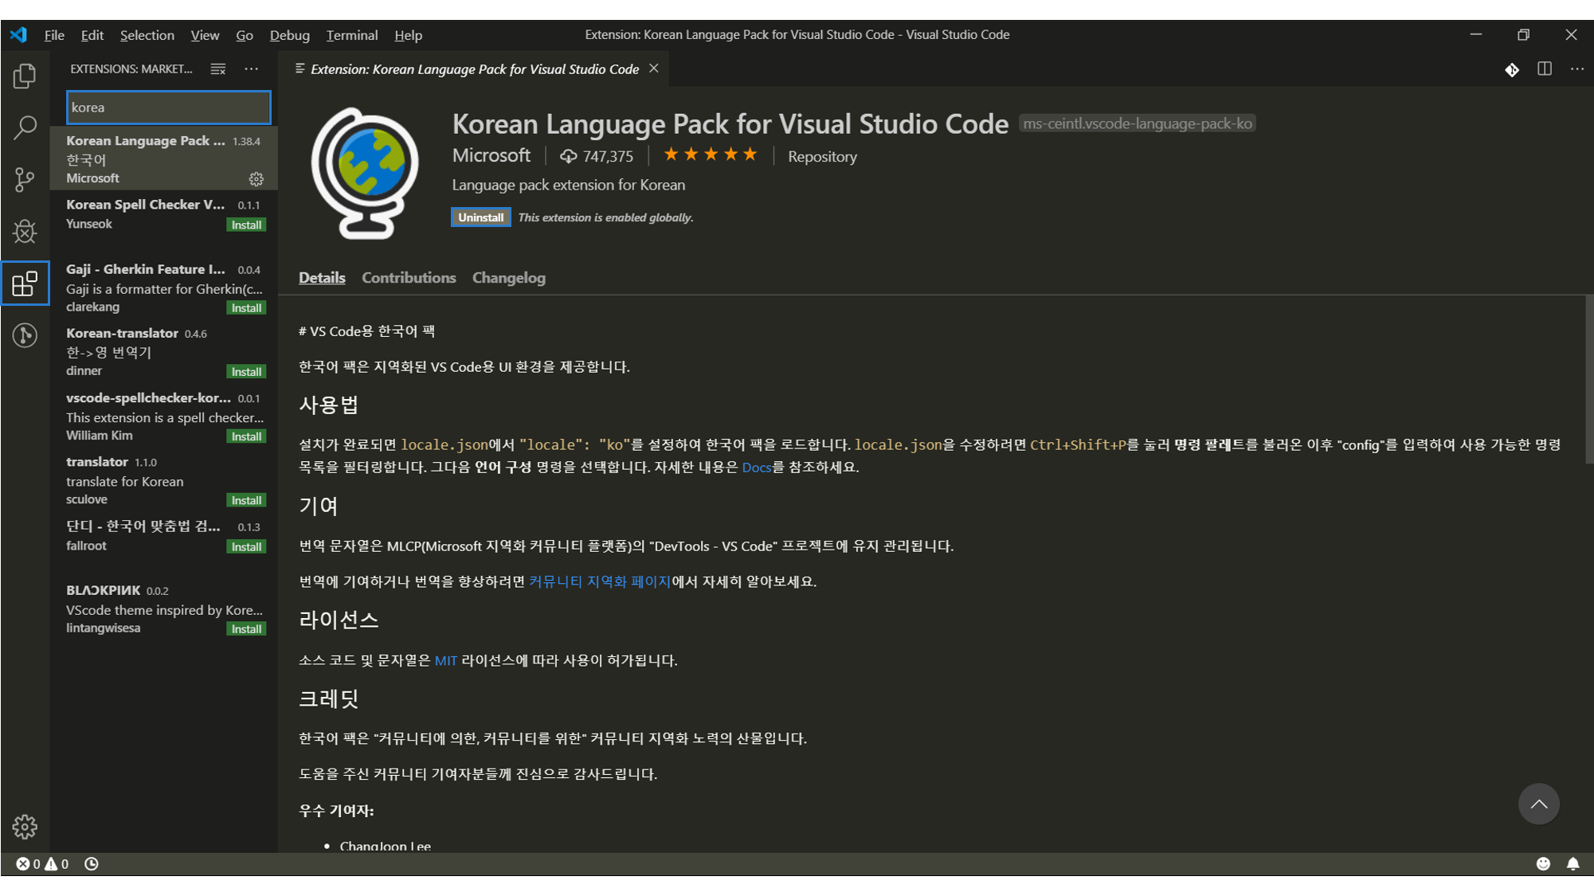This screenshot has width=1594, height=896.
Task: Install translator extension by sculove
Action: click(246, 500)
